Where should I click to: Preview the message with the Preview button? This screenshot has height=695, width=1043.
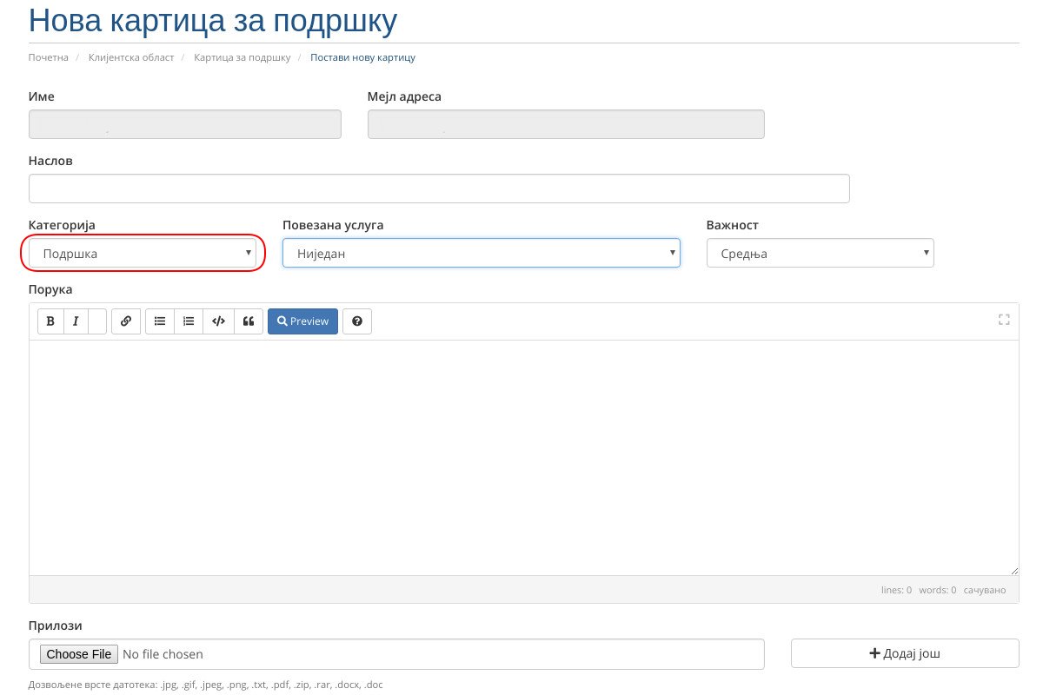(x=302, y=321)
